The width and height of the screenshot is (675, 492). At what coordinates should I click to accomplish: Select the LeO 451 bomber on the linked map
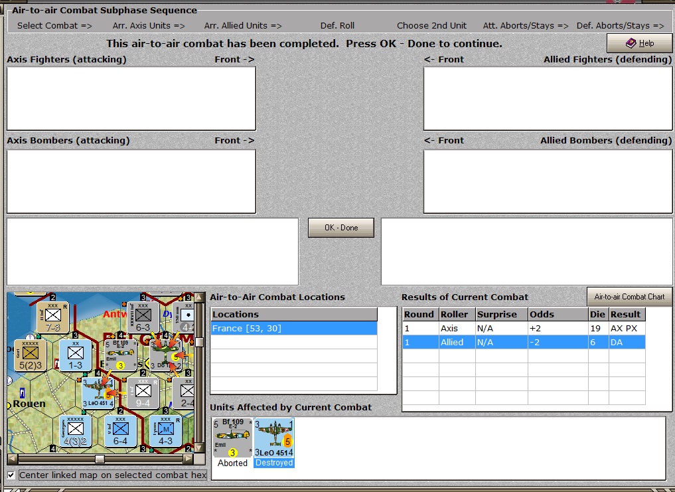[x=98, y=392]
